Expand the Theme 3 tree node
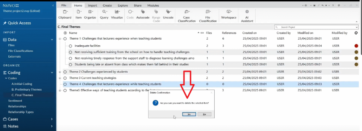The width and height of the screenshot is (362, 131). tap(60, 78)
